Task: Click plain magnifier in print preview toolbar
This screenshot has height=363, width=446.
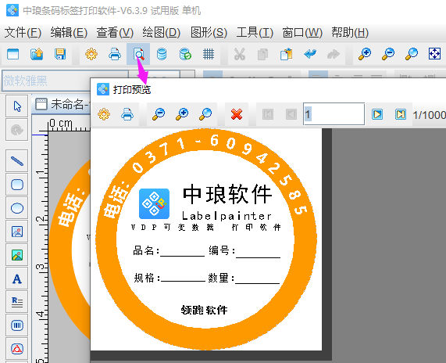Action: pyautogui.click(x=205, y=114)
